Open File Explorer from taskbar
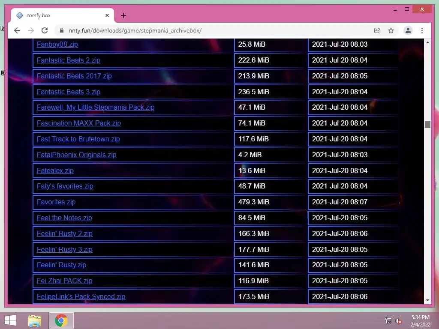Viewport: 439px width, 329px height. click(35, 320)
